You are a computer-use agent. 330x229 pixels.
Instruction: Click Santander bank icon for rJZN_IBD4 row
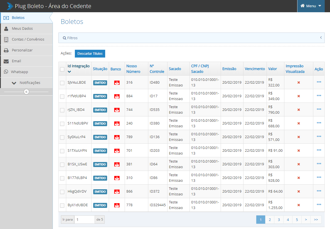tap(117, 110)
